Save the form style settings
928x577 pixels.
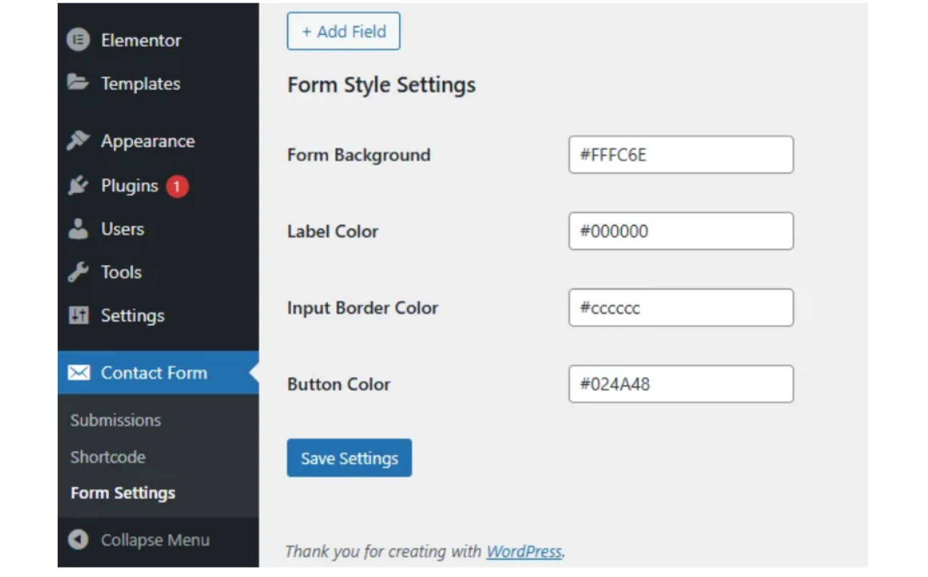point(349,458)
